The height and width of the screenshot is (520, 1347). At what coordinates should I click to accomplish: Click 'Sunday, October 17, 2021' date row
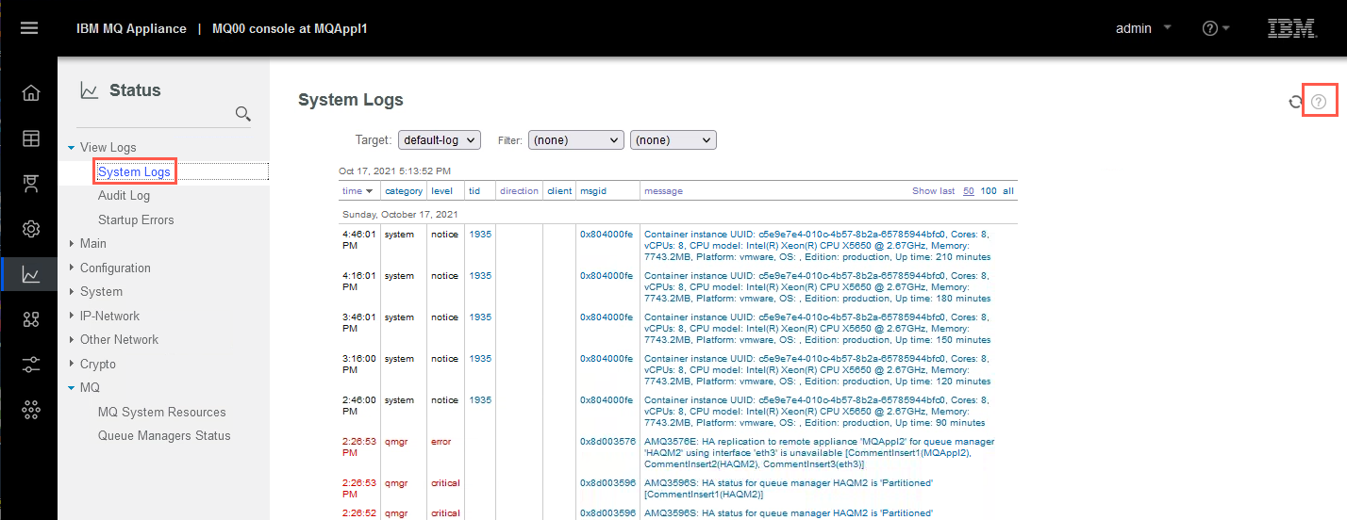[400, 214]
